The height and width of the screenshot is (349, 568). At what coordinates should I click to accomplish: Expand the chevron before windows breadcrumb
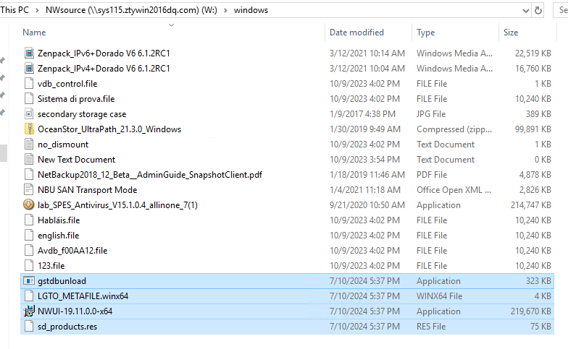[226, 10]
